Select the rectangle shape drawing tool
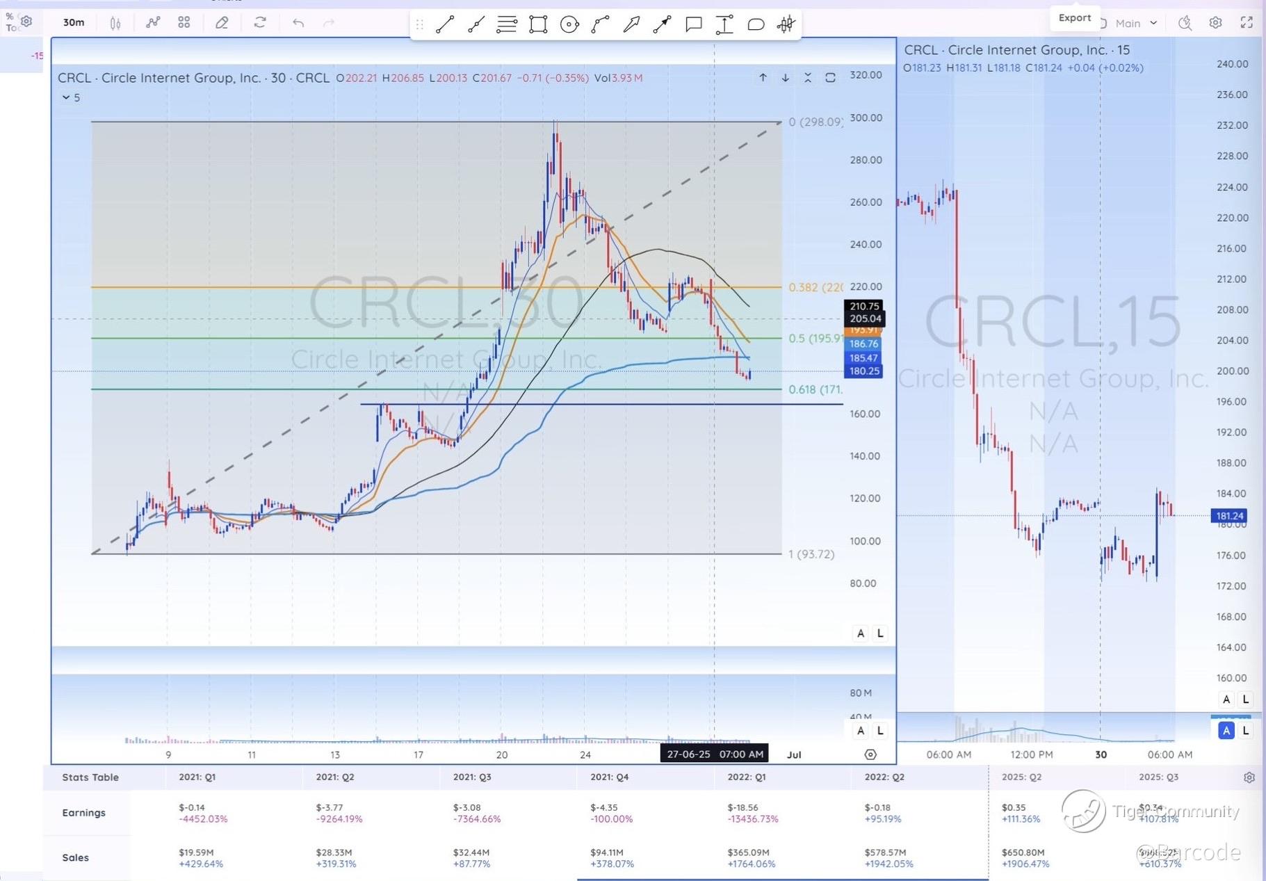The image size is (1266, 881). click(538, 25)
